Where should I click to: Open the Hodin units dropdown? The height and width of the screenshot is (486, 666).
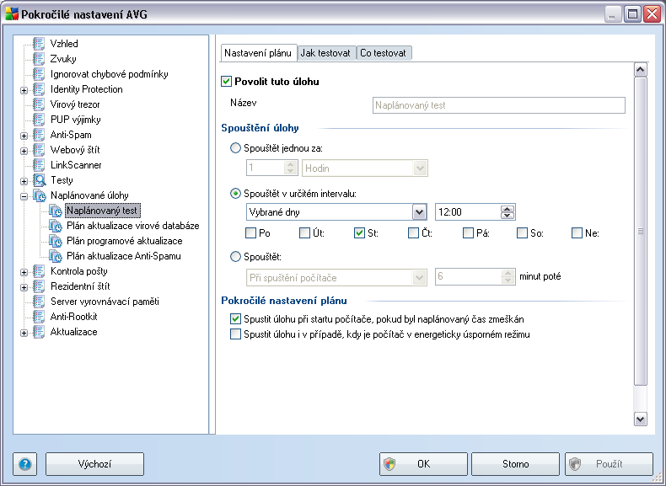420,168
